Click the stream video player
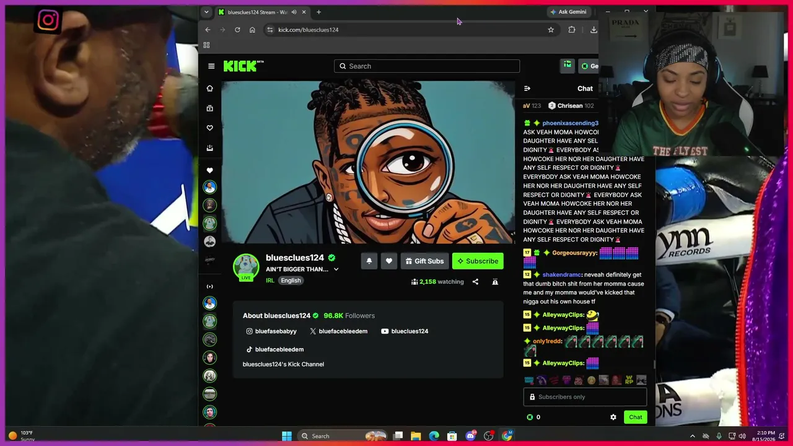 pos(368,162)
